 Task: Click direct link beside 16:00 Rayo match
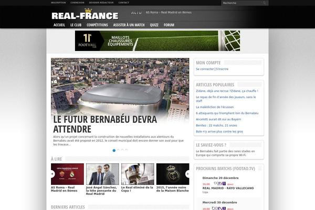(x=230, y=184)
